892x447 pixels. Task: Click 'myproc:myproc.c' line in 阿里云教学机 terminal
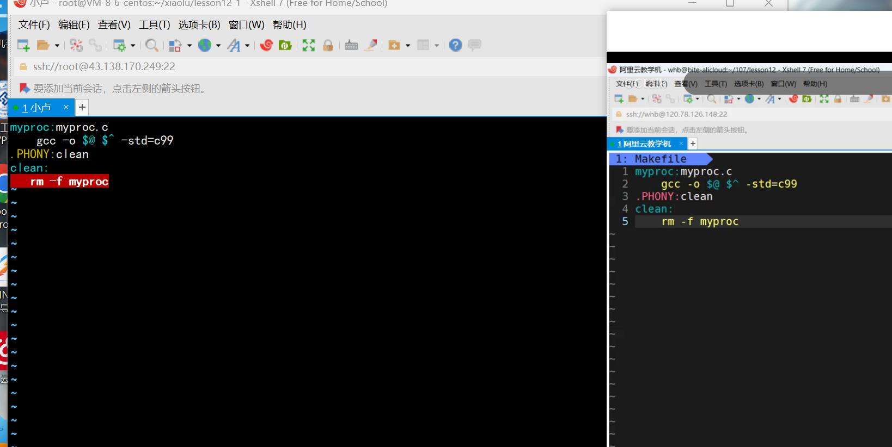tap(683, 171)
